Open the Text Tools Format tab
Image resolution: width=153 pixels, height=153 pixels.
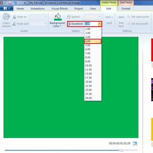pos(126,9)
